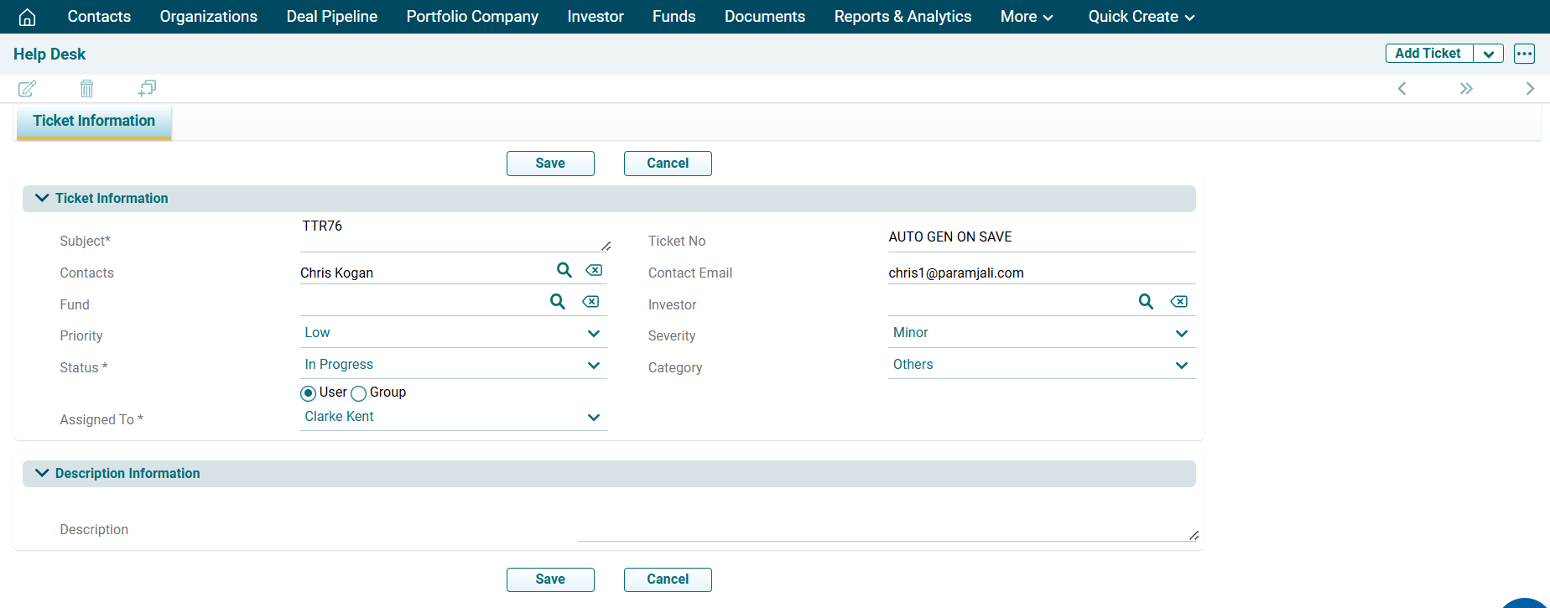This screenshot has height=608, width=1550.
Task: Click the delete trash can icon
Action: point(86,88)
